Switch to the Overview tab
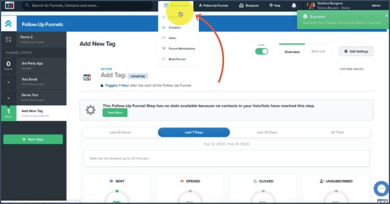Image resolution: width=390 pixels, height=204 pixels. [292, 52]
